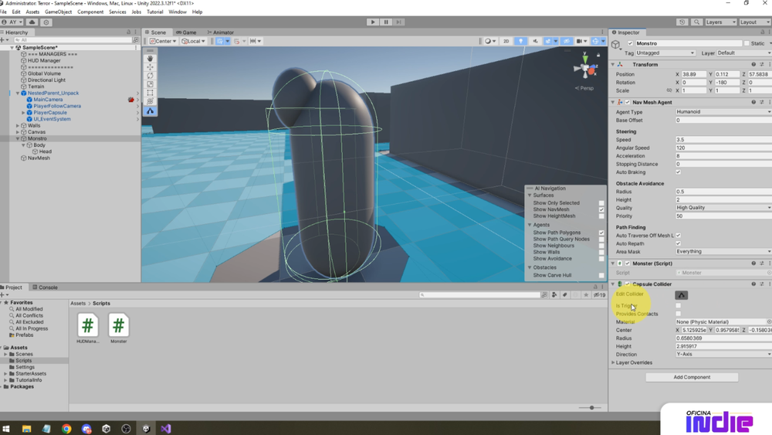The image size is (772, 435).
Task: Toggle Show NavMesh checkbox
Action: [x=601, y=209]
